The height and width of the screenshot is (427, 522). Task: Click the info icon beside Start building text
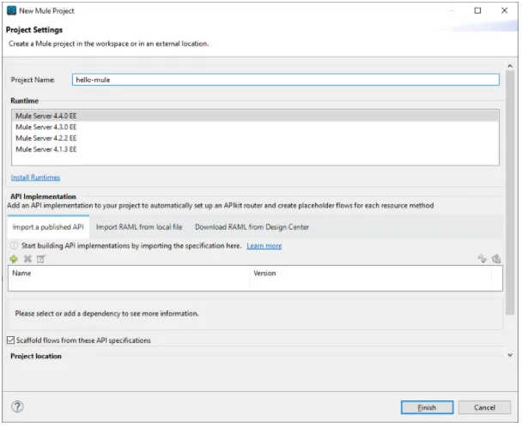(x=14, y=246)
